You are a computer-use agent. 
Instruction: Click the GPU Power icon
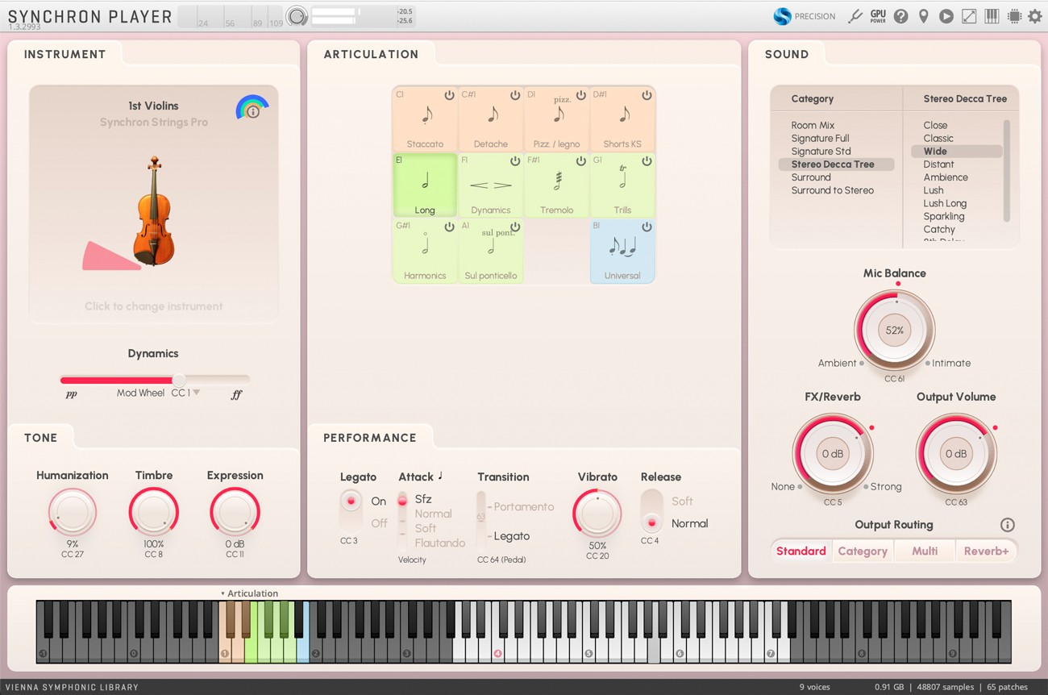[877, 15]
